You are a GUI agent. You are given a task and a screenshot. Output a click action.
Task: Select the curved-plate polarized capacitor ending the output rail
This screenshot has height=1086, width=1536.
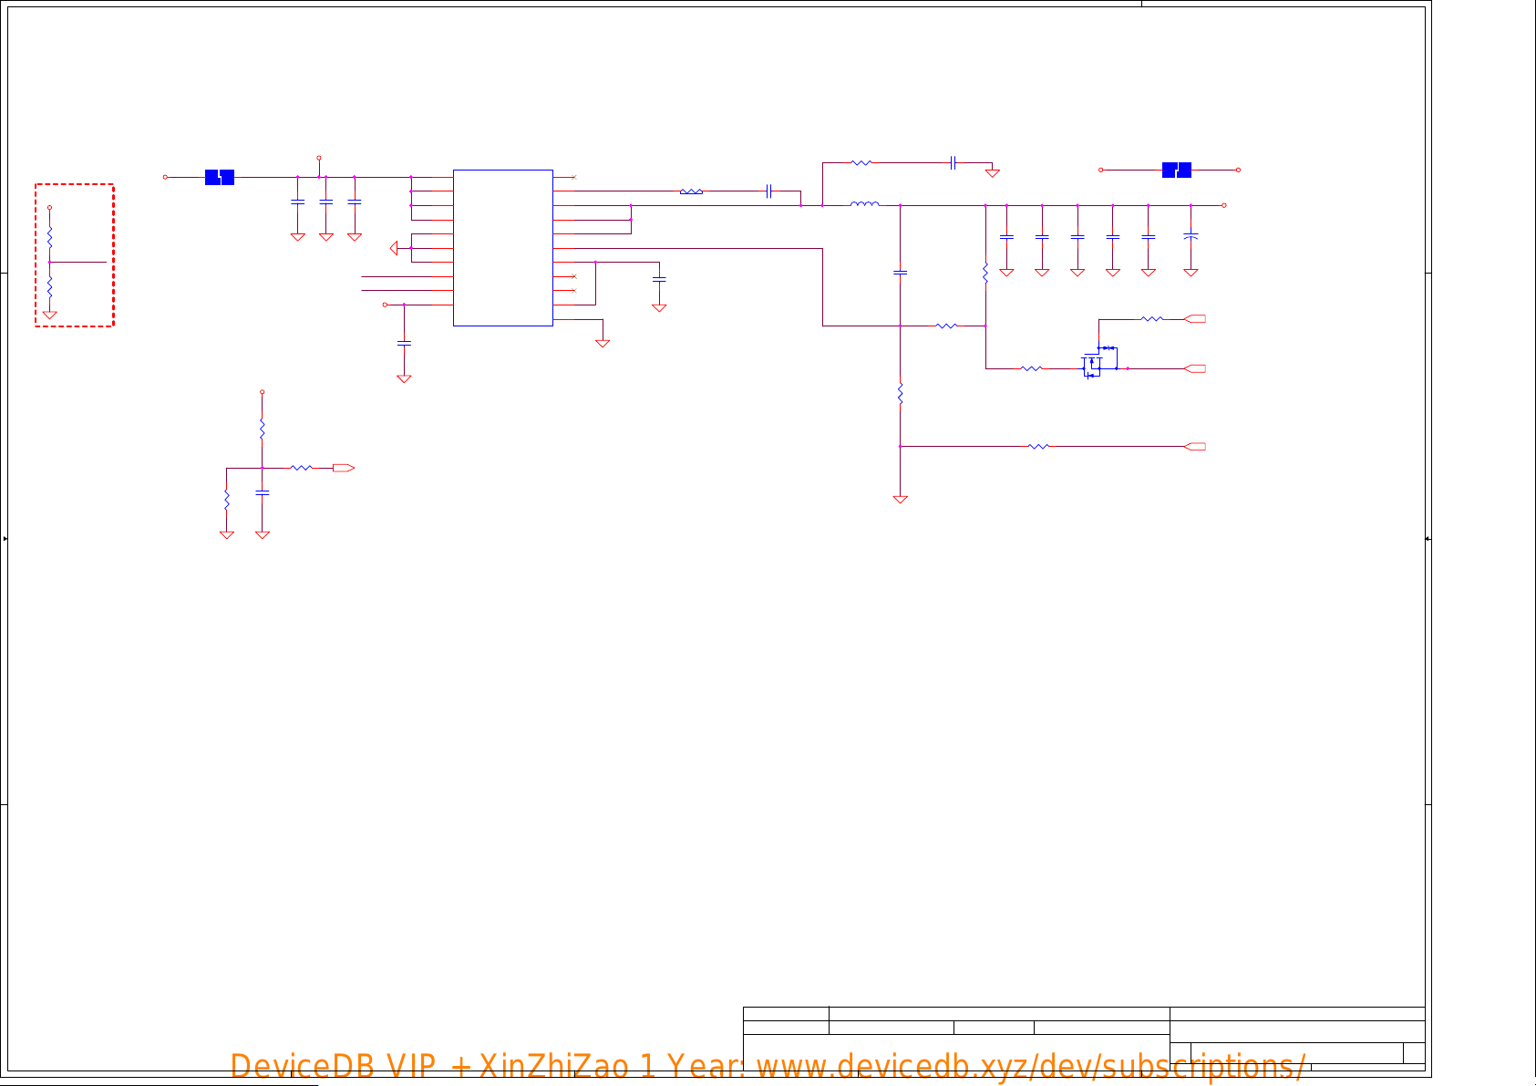1191,236
